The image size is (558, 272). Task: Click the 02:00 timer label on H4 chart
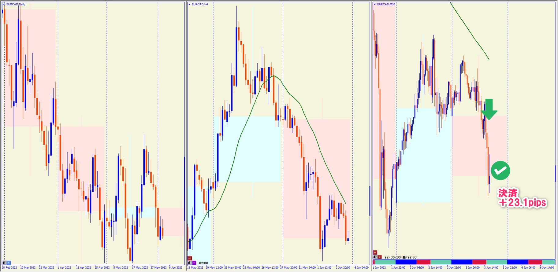pyautogui.click(x=203, y=263)
